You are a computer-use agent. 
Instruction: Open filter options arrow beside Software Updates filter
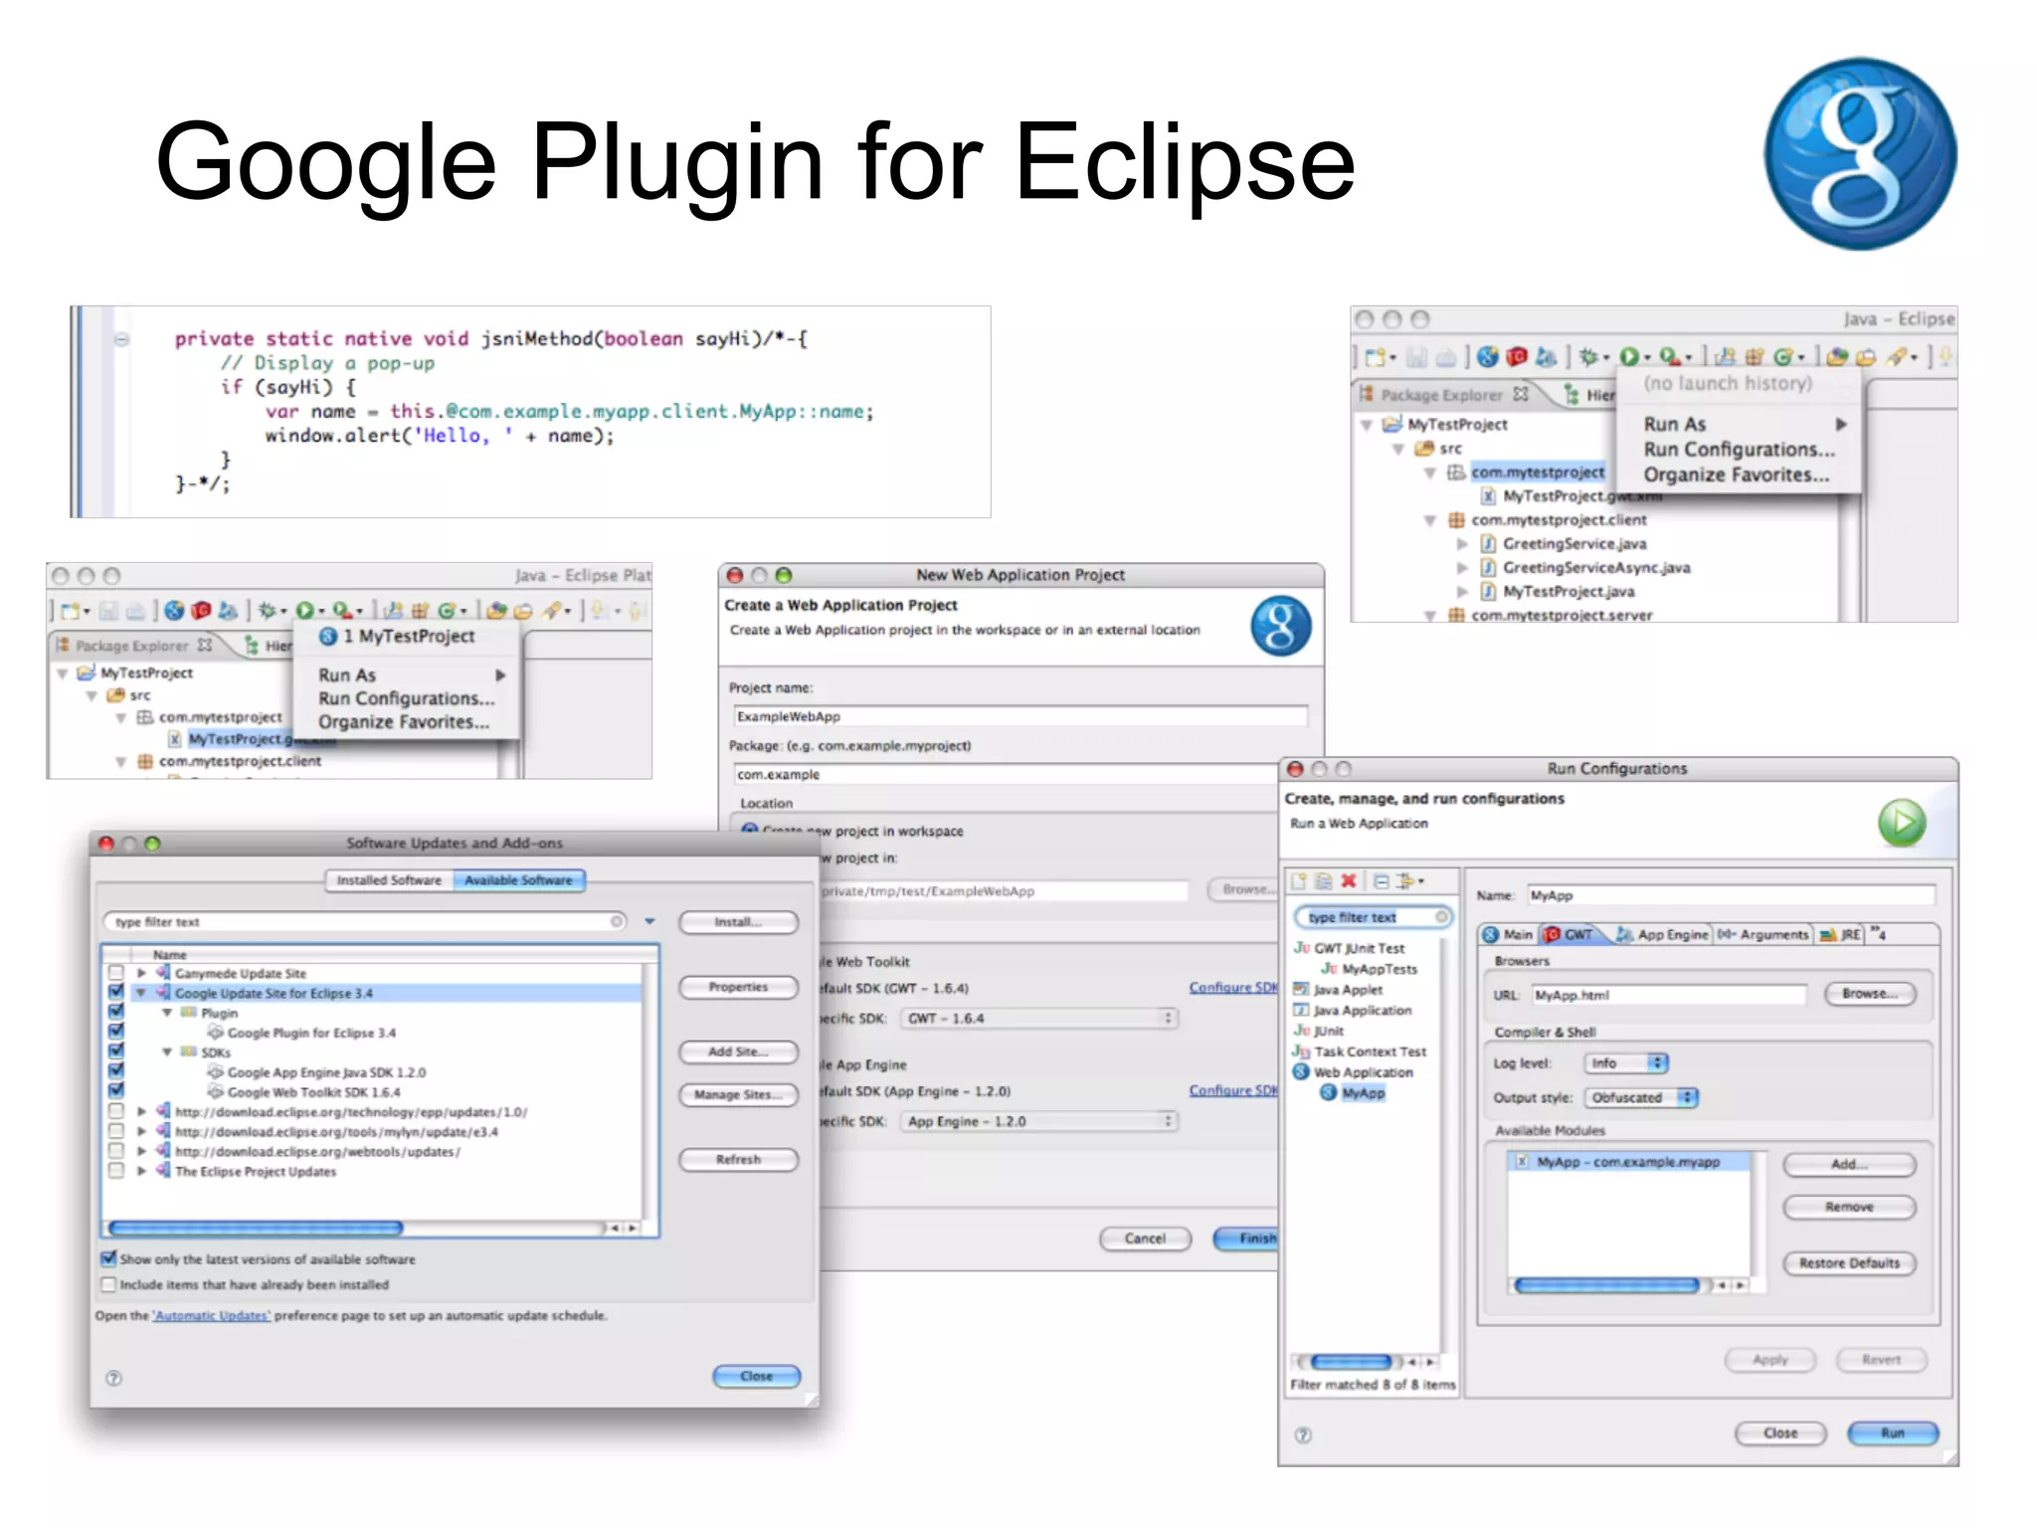pos(649,921)
